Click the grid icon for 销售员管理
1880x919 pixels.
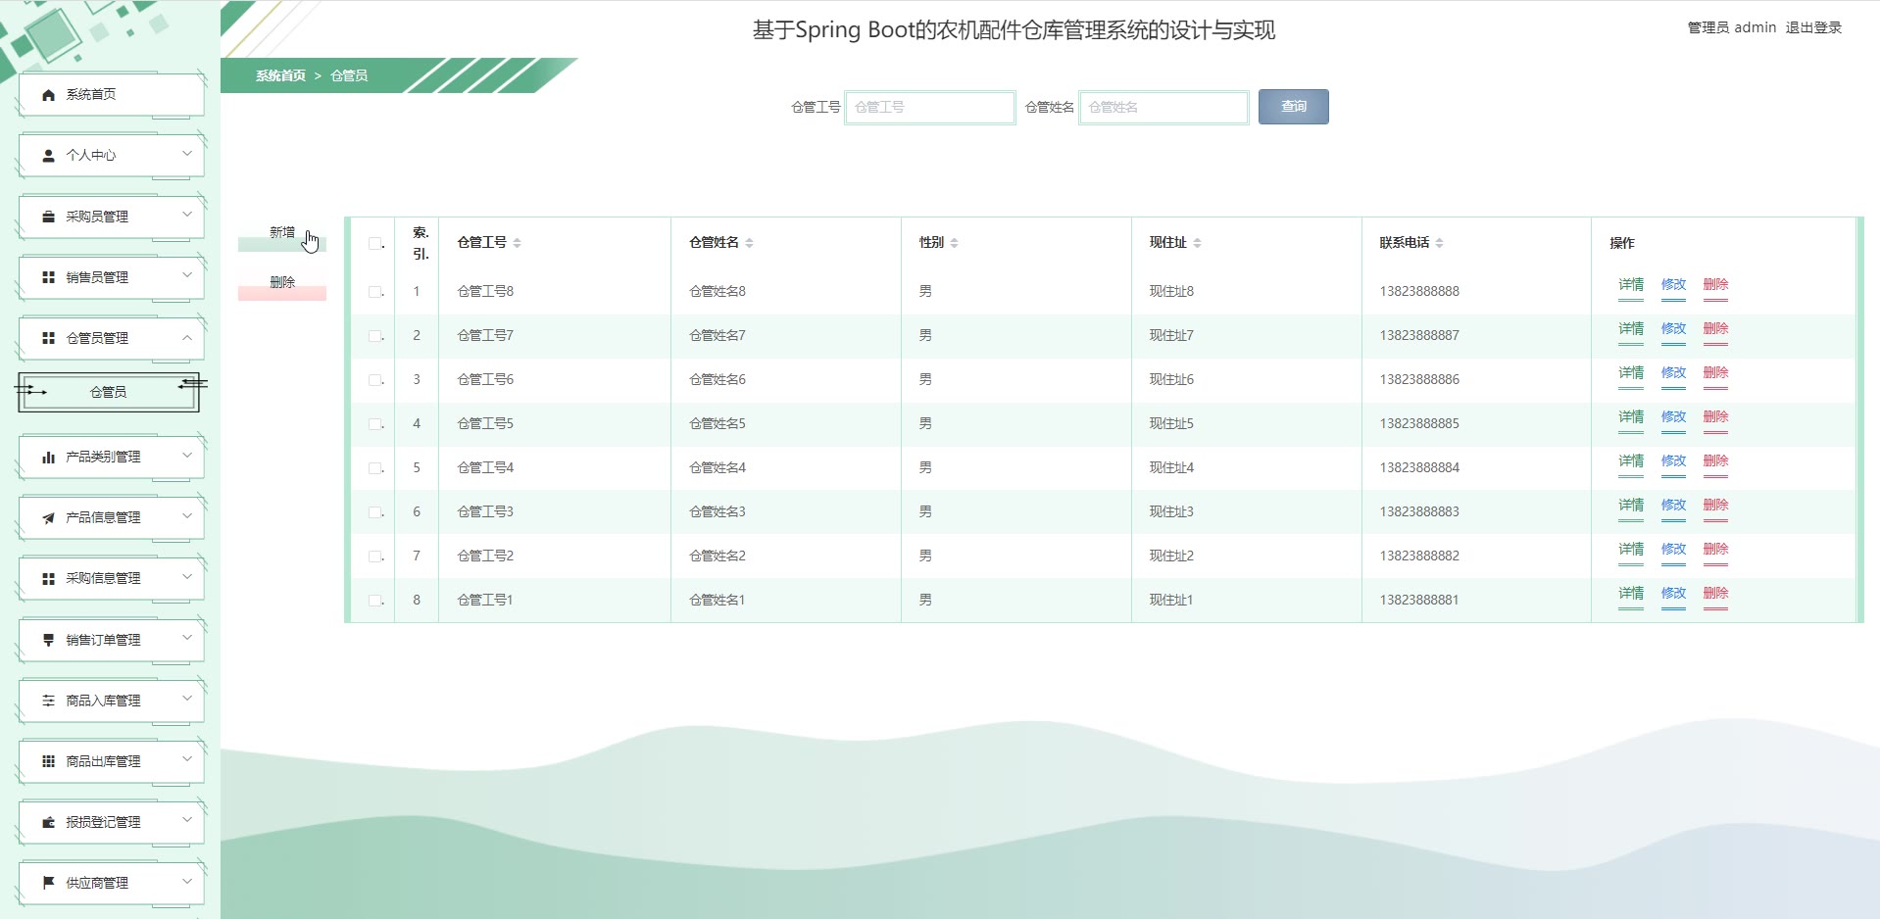pyautogui.click(x=48, y=277)
